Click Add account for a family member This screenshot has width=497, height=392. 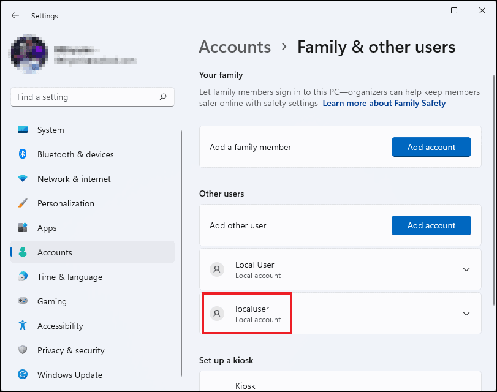tap(431, 147)
